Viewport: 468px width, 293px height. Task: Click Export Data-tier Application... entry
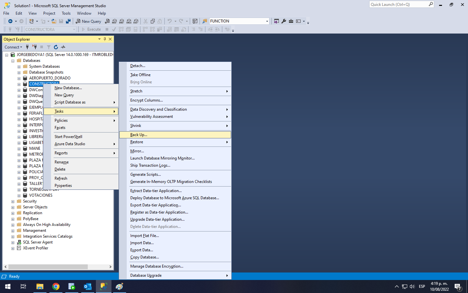point(175,205)
